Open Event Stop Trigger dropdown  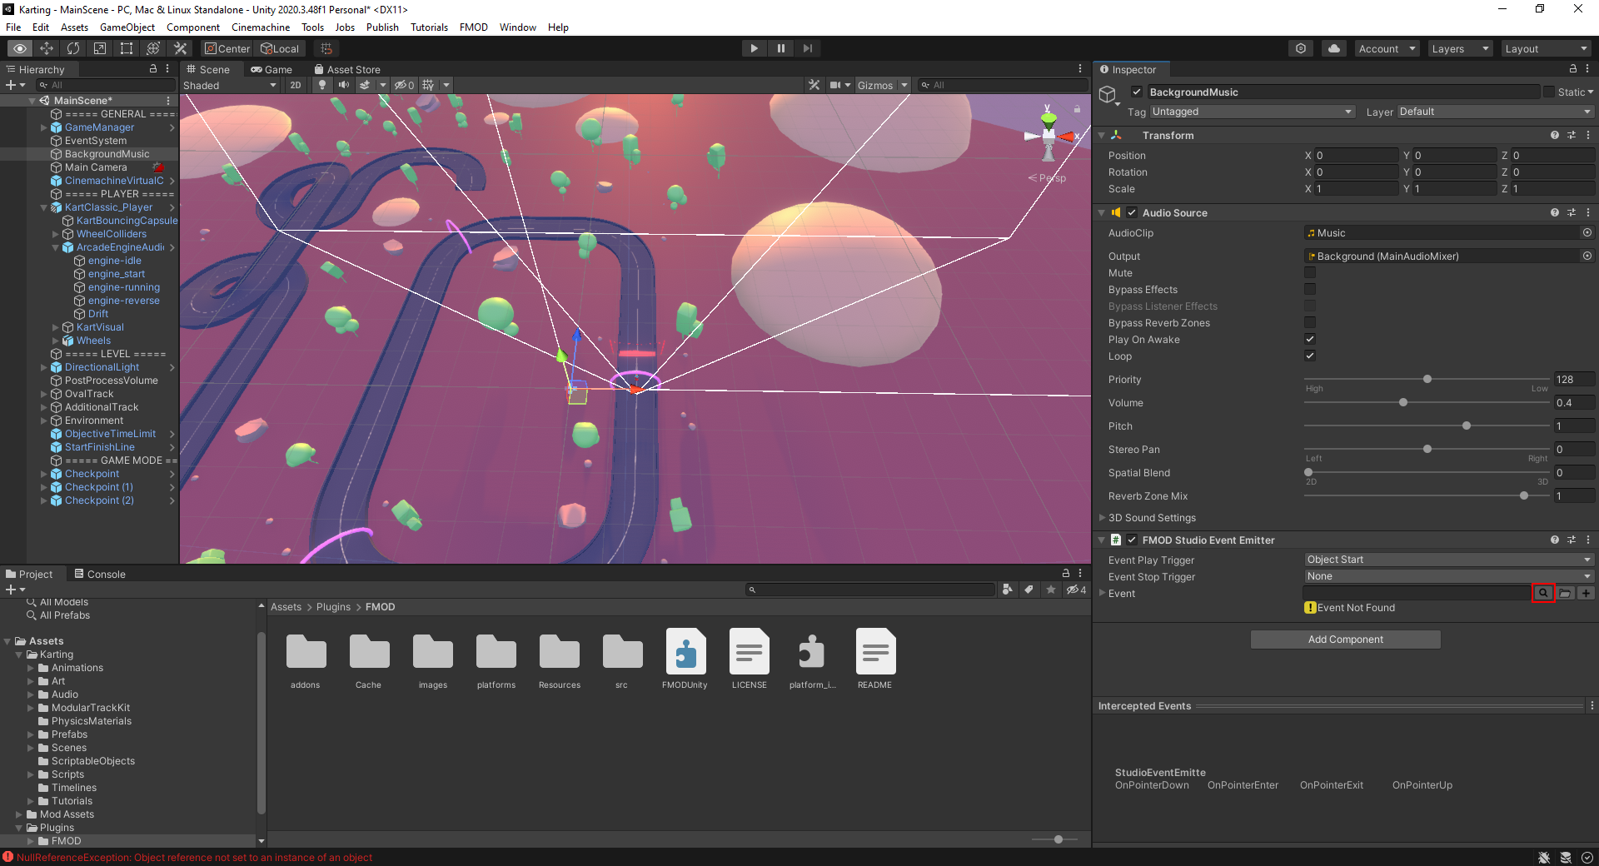click(x=1448, y=576)
